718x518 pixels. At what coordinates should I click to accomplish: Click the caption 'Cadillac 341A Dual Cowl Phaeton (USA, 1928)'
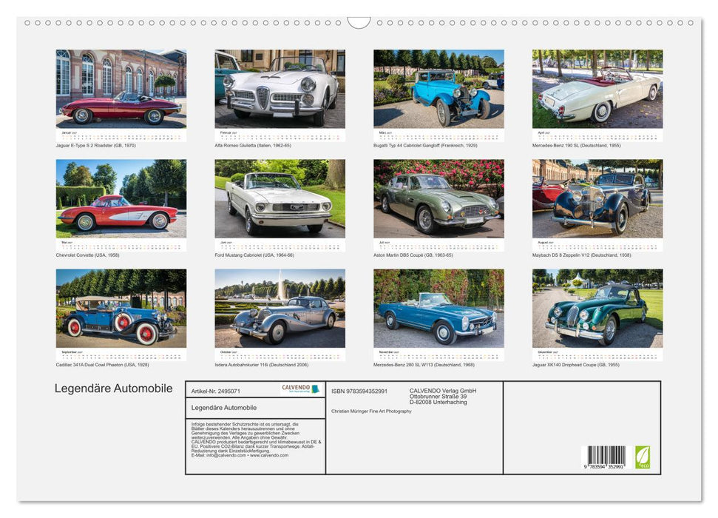point(103,365)
